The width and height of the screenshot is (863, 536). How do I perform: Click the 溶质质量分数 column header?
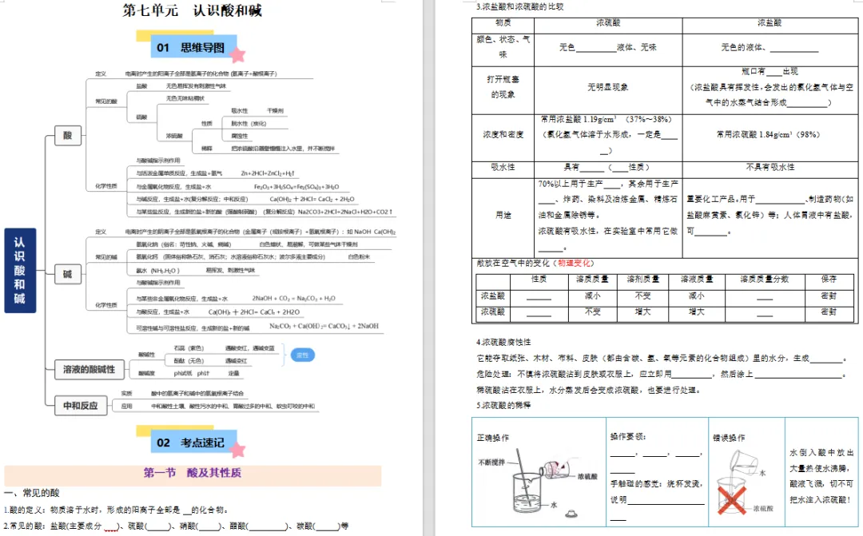[x=765, y=279]
